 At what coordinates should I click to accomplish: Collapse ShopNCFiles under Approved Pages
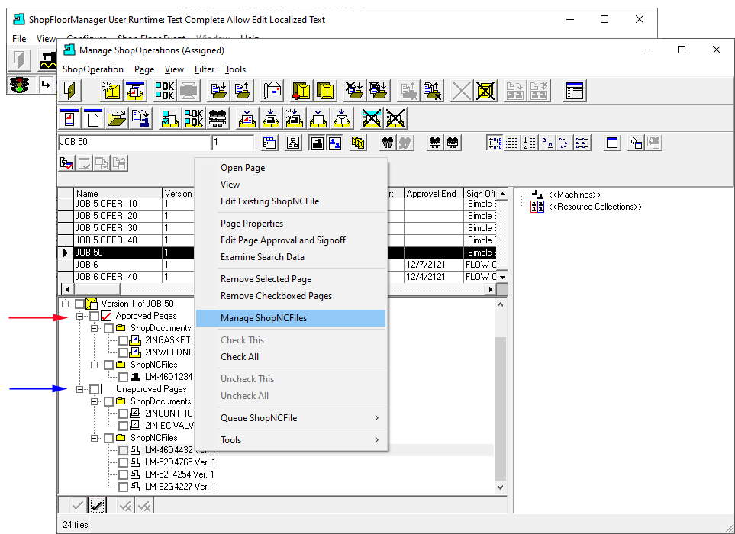(94, 365)
